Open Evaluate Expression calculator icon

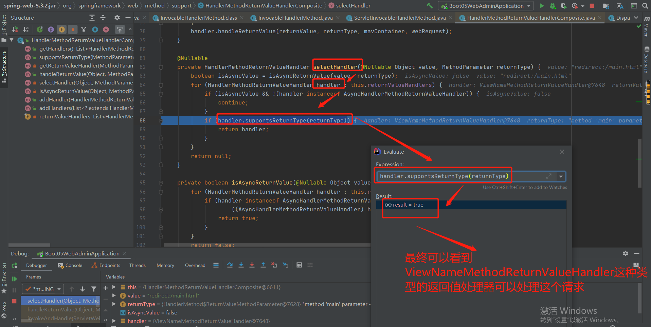(x=299, y=265)
